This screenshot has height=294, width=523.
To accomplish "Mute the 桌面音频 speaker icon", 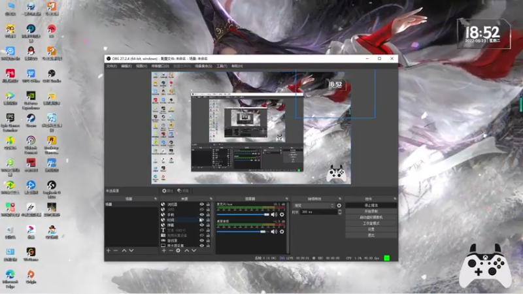I will (274, 231).
